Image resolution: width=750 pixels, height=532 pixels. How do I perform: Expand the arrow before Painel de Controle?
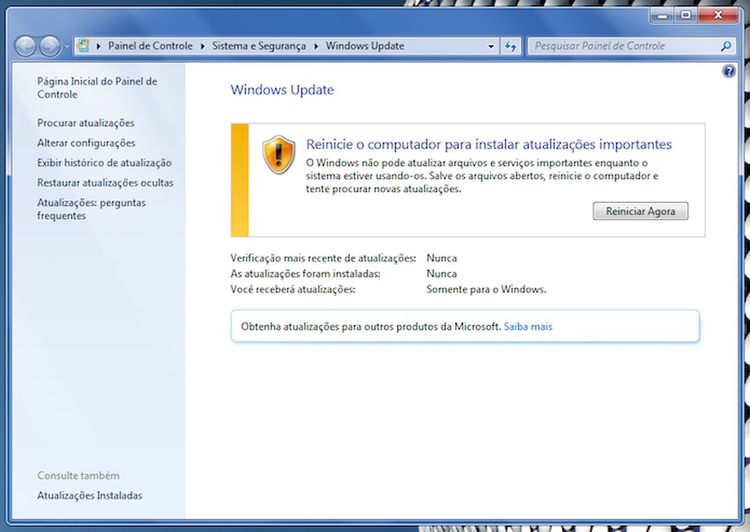click(98, 46)
